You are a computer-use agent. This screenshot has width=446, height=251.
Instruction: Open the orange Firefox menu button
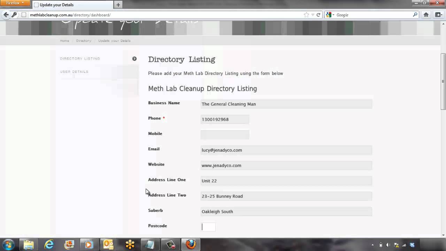point(15,3)
